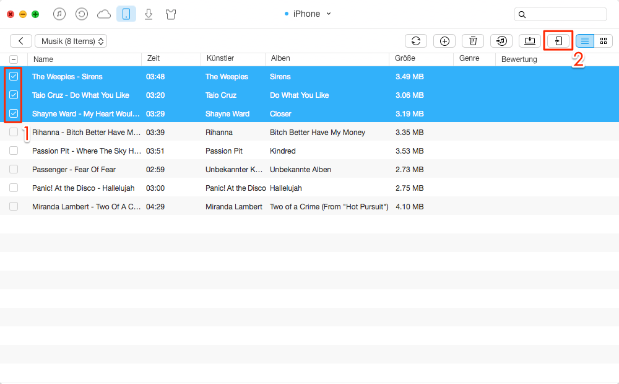Viewport: 619px width, 384px height.
Task: Open the T-shirt skin icon
Action: (x=171, y=15)
